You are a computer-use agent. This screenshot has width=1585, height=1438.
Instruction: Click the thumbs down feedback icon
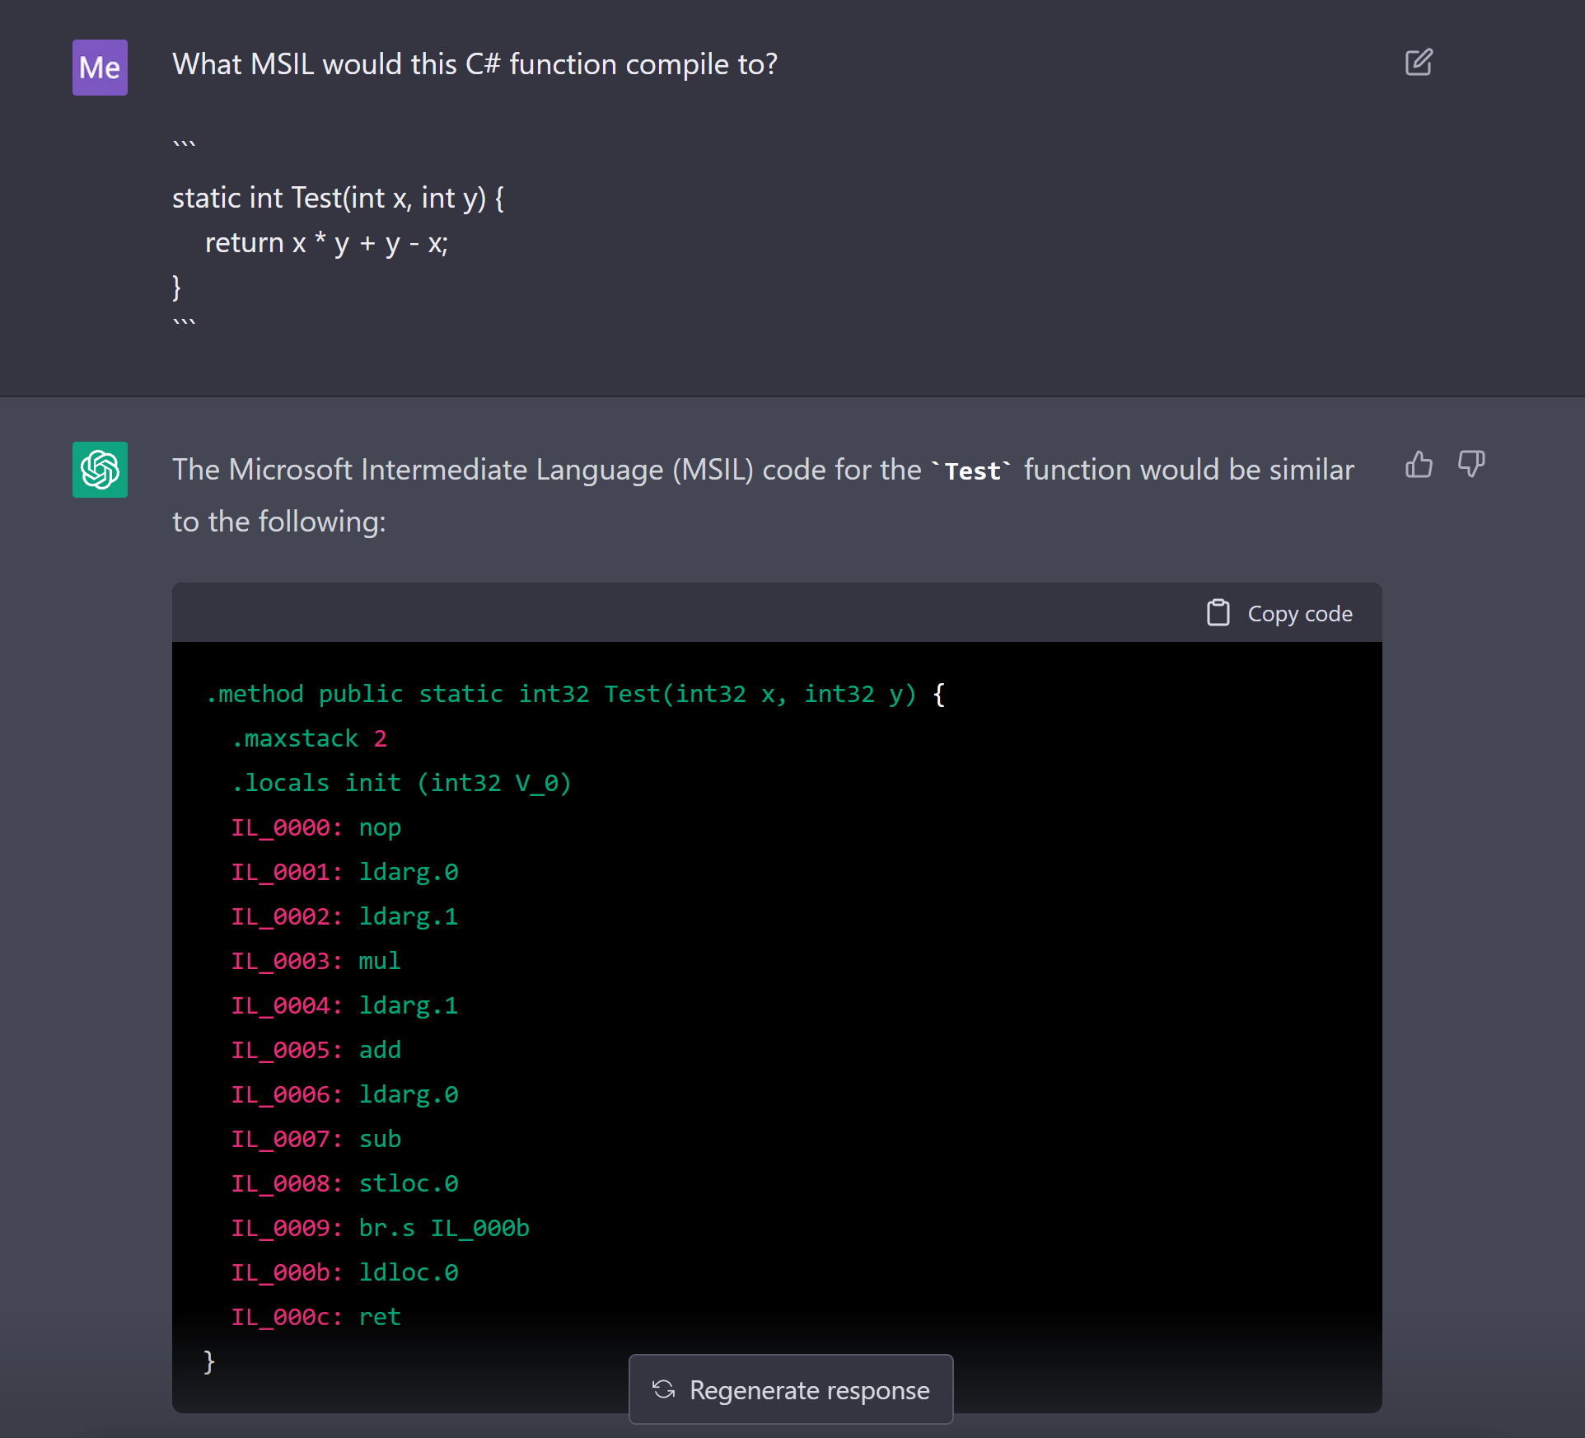point(1470,465)
